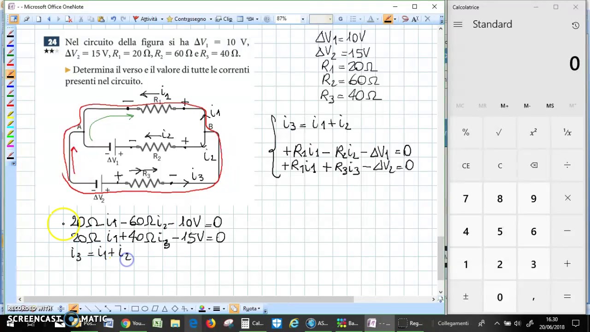This screenshot has height=332, width=590.
Task: Click the CE button on calculator
Action: (x=466, y=166)
